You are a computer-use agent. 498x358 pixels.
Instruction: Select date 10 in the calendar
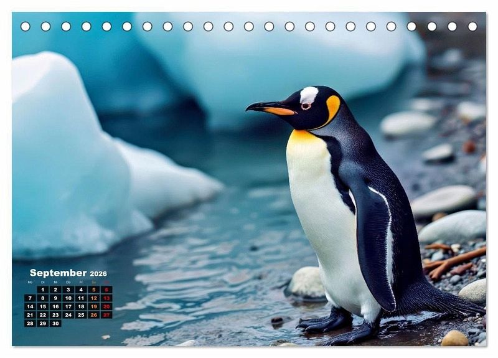pos(68,298)
